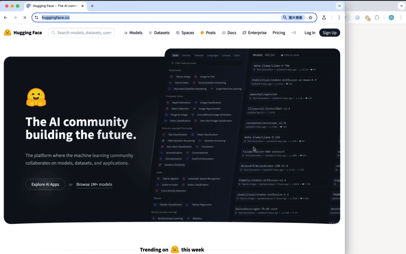This screenshot has width=406, height=254.
Task: Click the badged extension icon left of the puzzle icon
Action: (368, 18)
